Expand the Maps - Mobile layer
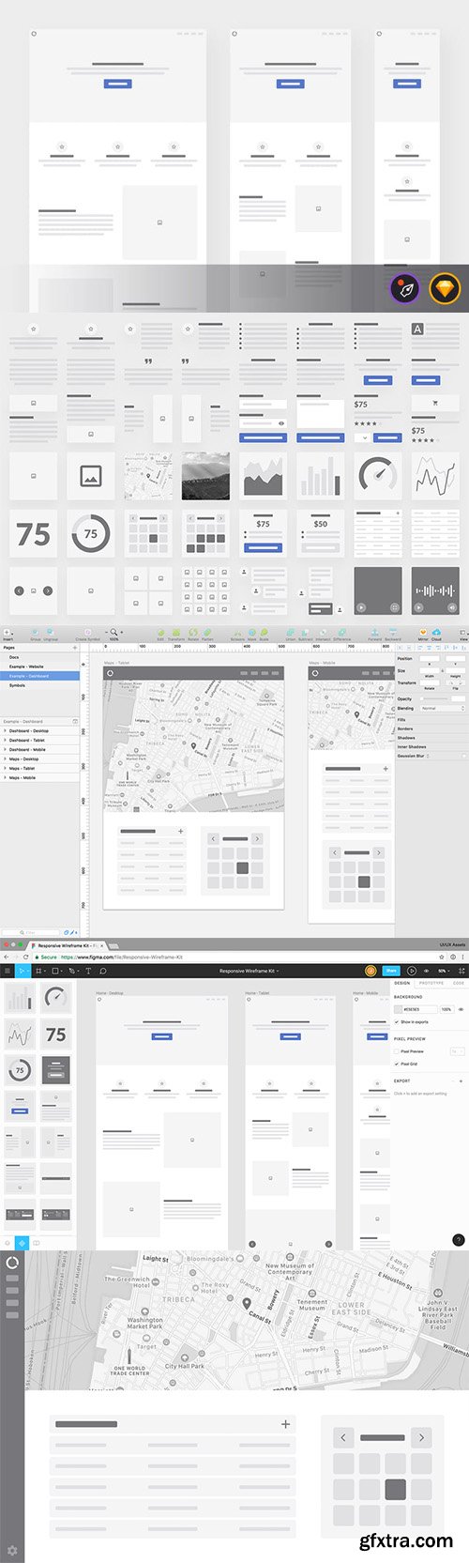 point(5,777)
